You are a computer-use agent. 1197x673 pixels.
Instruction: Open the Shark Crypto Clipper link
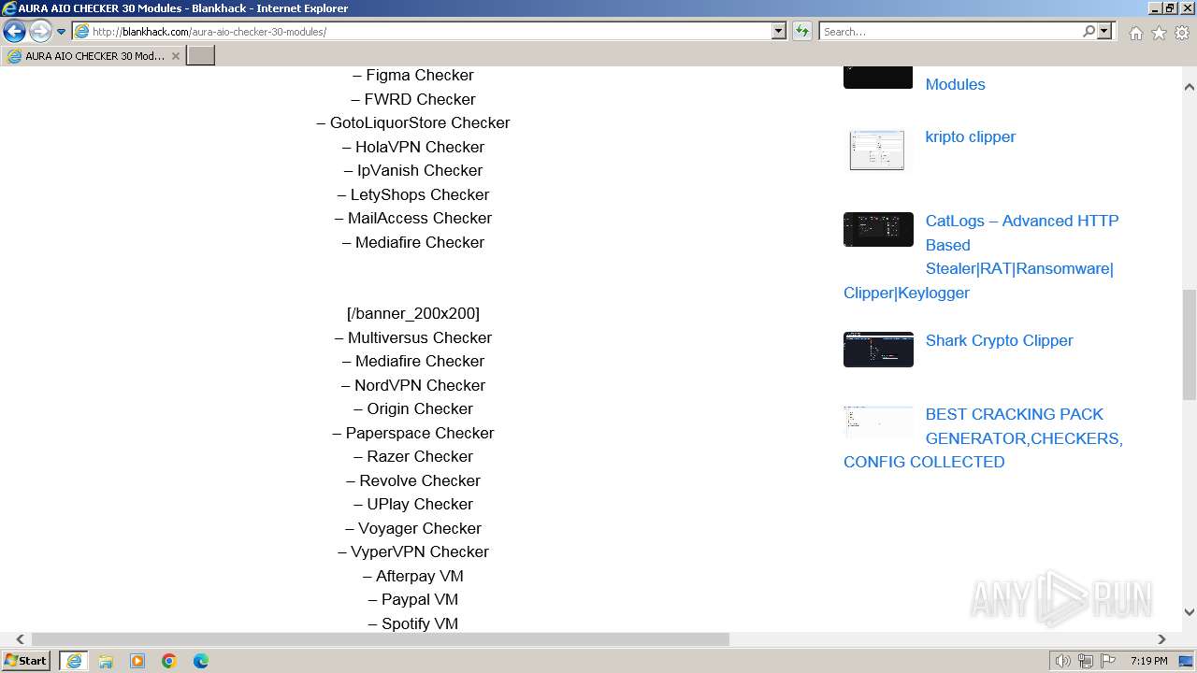pyautogui.click(x=999, y=340)
